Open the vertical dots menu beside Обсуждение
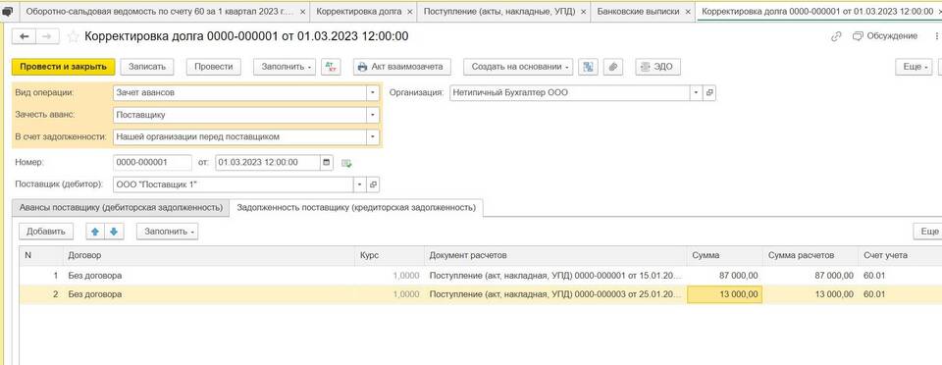 pos(937,36)
